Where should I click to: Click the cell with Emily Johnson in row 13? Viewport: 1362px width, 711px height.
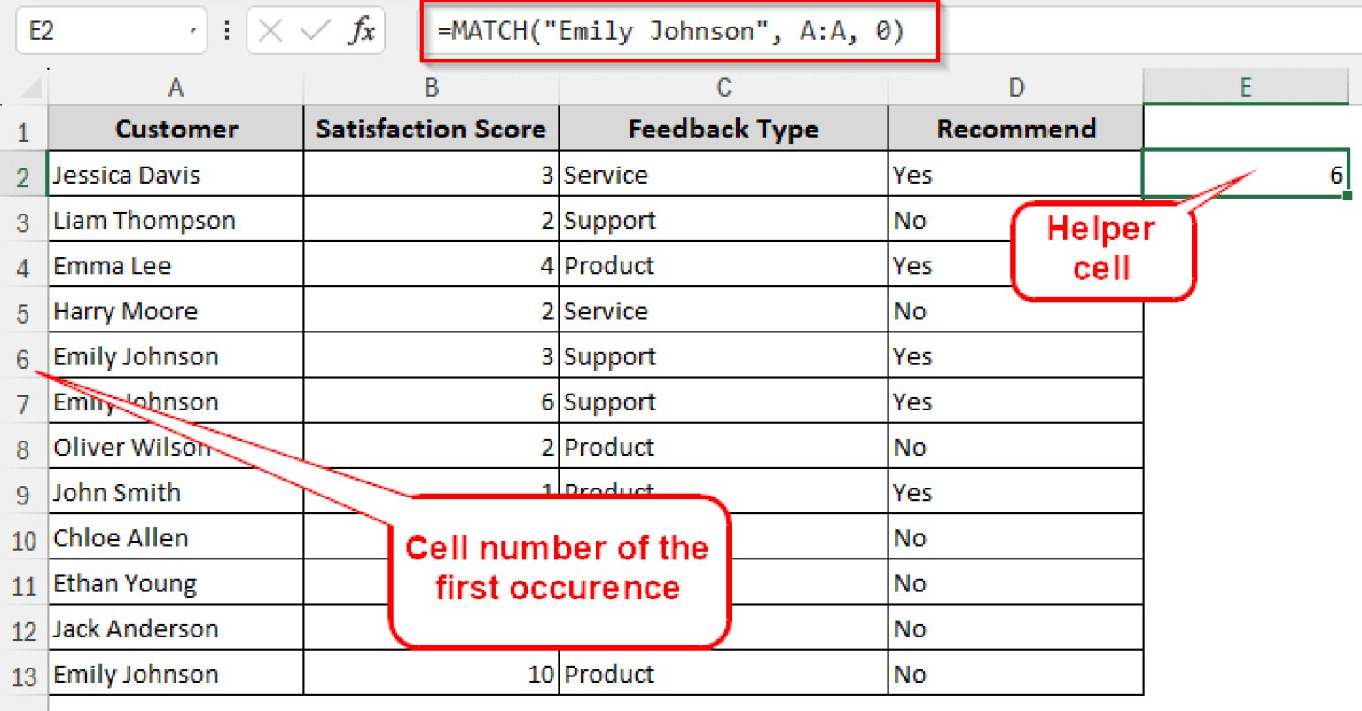point(136,674)
